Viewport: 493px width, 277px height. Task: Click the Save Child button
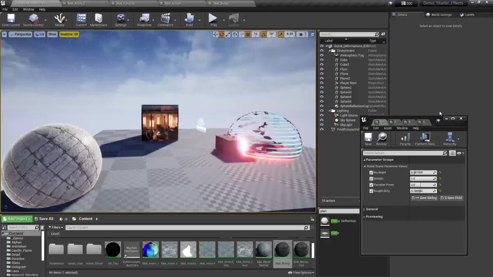[451, 198]
